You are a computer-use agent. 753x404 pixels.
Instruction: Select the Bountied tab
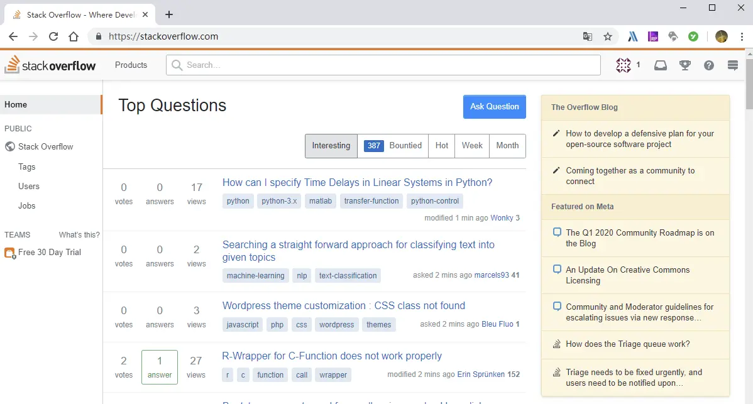pos(393,145)
